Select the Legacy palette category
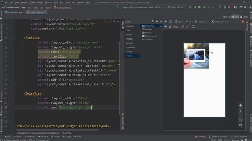This screenshot has height=141, width=252. click(132, 56)
